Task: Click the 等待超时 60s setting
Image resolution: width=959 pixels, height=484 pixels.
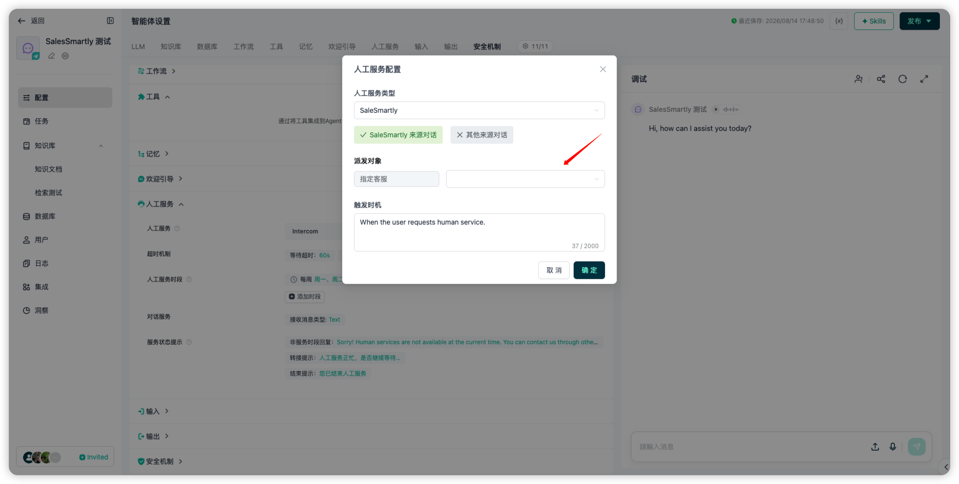Action: pyautogui.click(x=310, y=255)
